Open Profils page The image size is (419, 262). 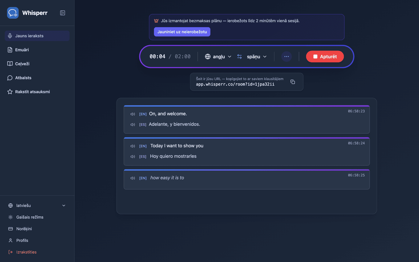pyautogui.click(x=37, y=241)
